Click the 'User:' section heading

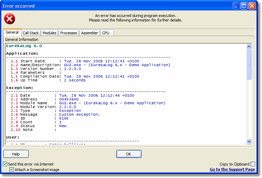click(x=13, y=137)
